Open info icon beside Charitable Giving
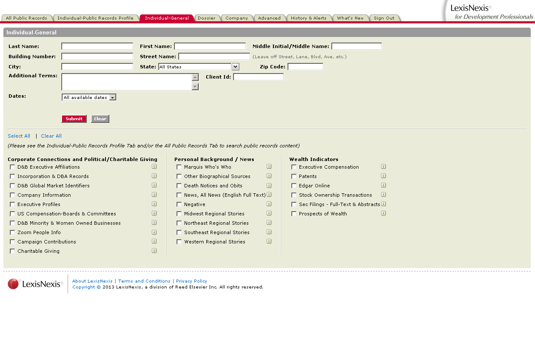The height and width of the screenshot is (359, 535). 154,251
